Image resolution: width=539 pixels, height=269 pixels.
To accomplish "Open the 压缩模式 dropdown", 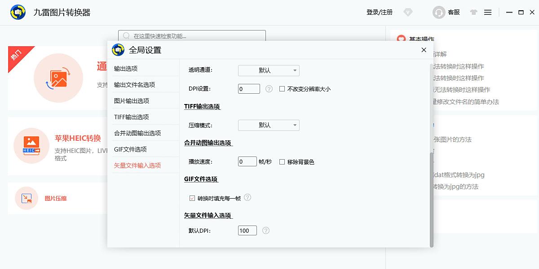I will coord(268,125).
